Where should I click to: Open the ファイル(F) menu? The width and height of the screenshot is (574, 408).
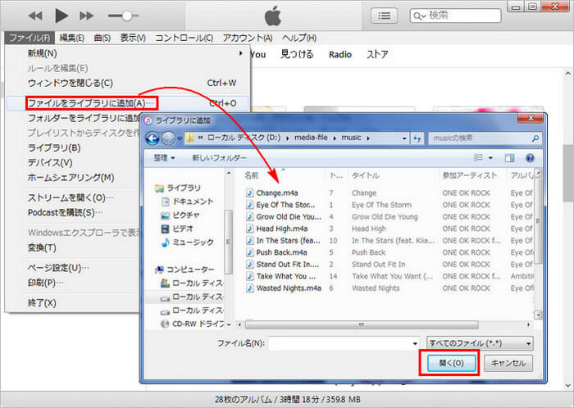point(30,38)
